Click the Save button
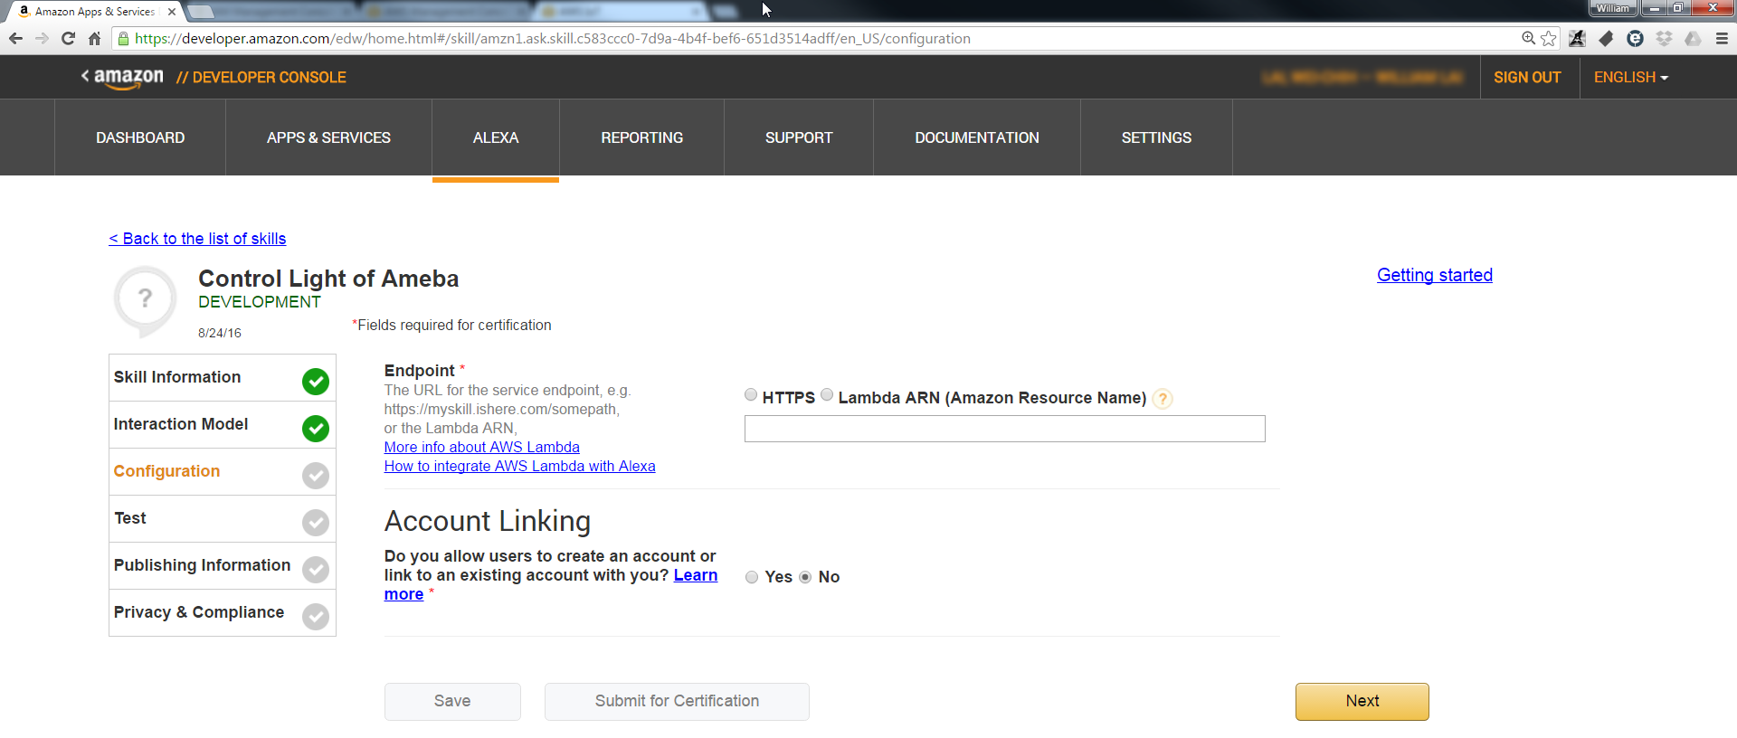The width and height of the screenshot is (1737, 738). [x=452, y=702]
